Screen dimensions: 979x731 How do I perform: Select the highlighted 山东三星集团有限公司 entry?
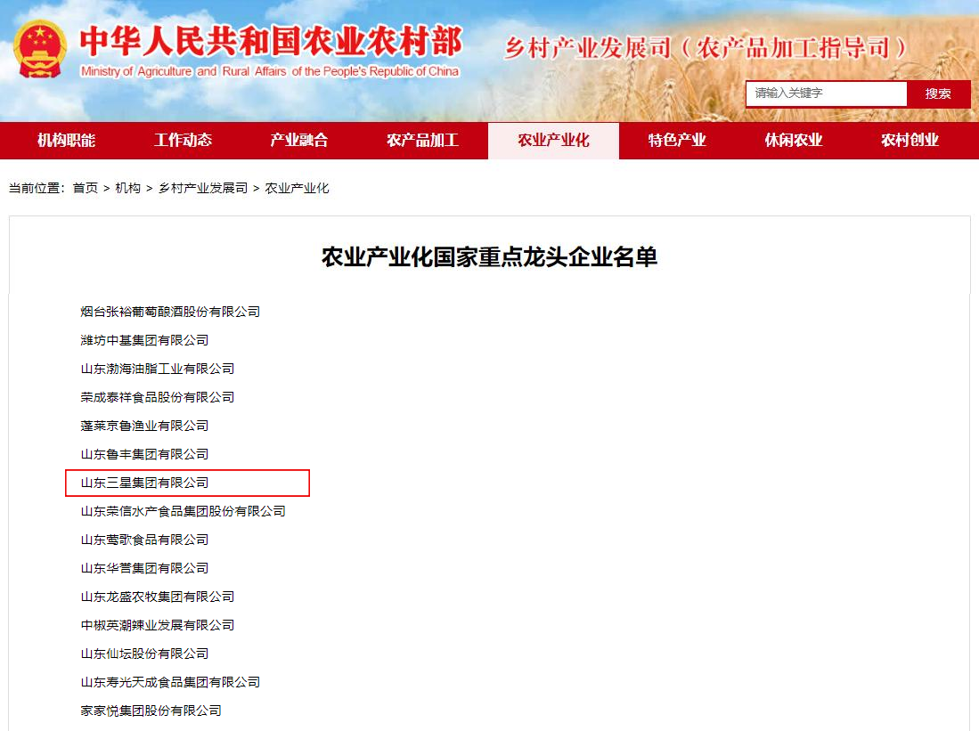pos(144,483)
